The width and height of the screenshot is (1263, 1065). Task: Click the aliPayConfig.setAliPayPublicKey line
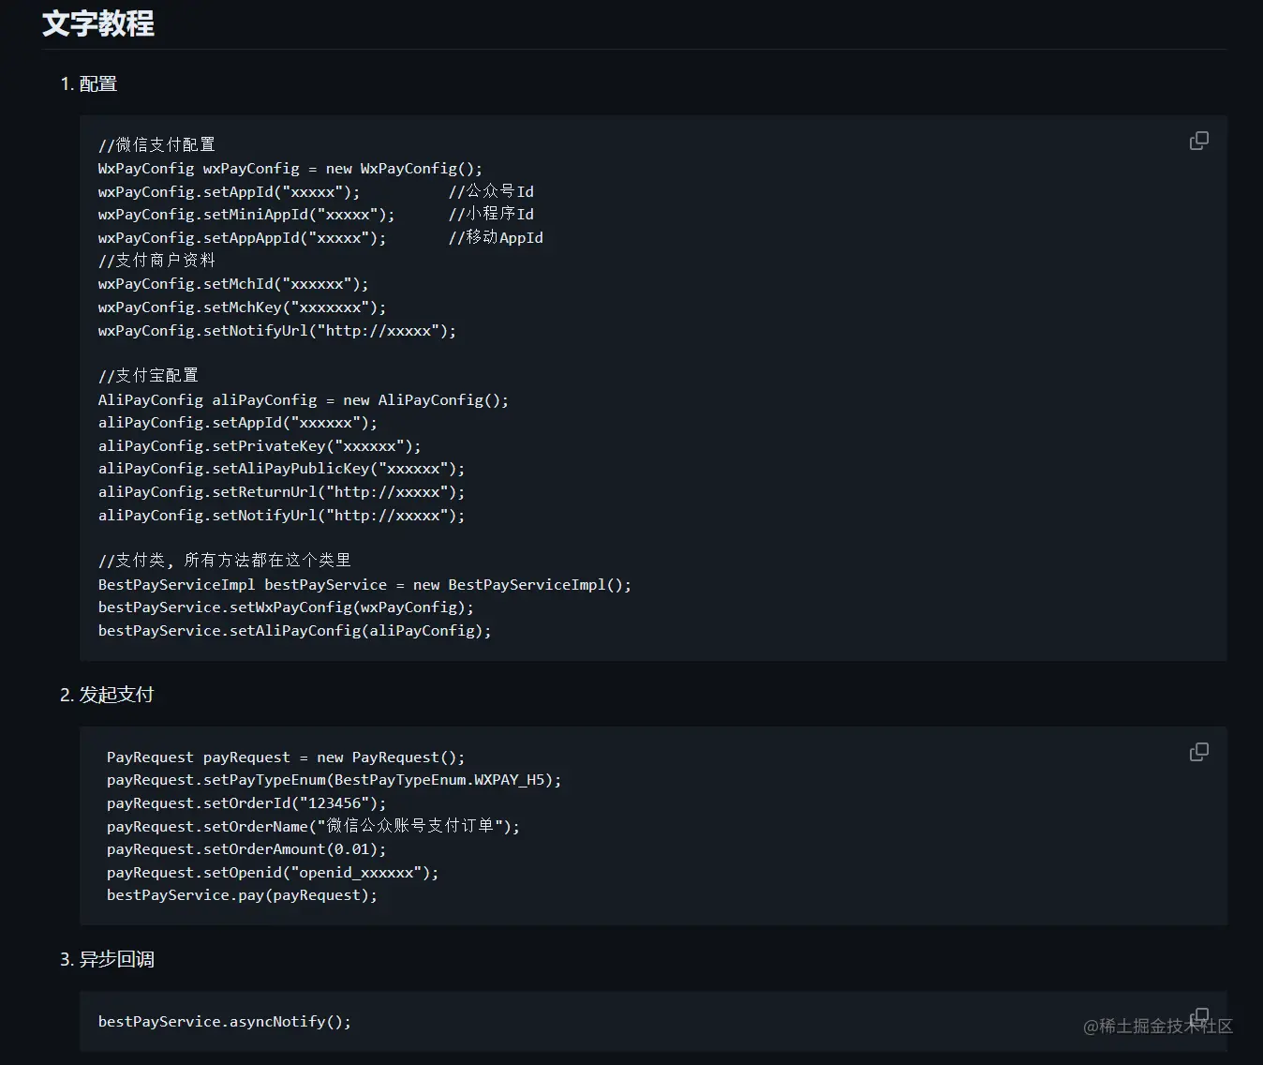point(281,469)
